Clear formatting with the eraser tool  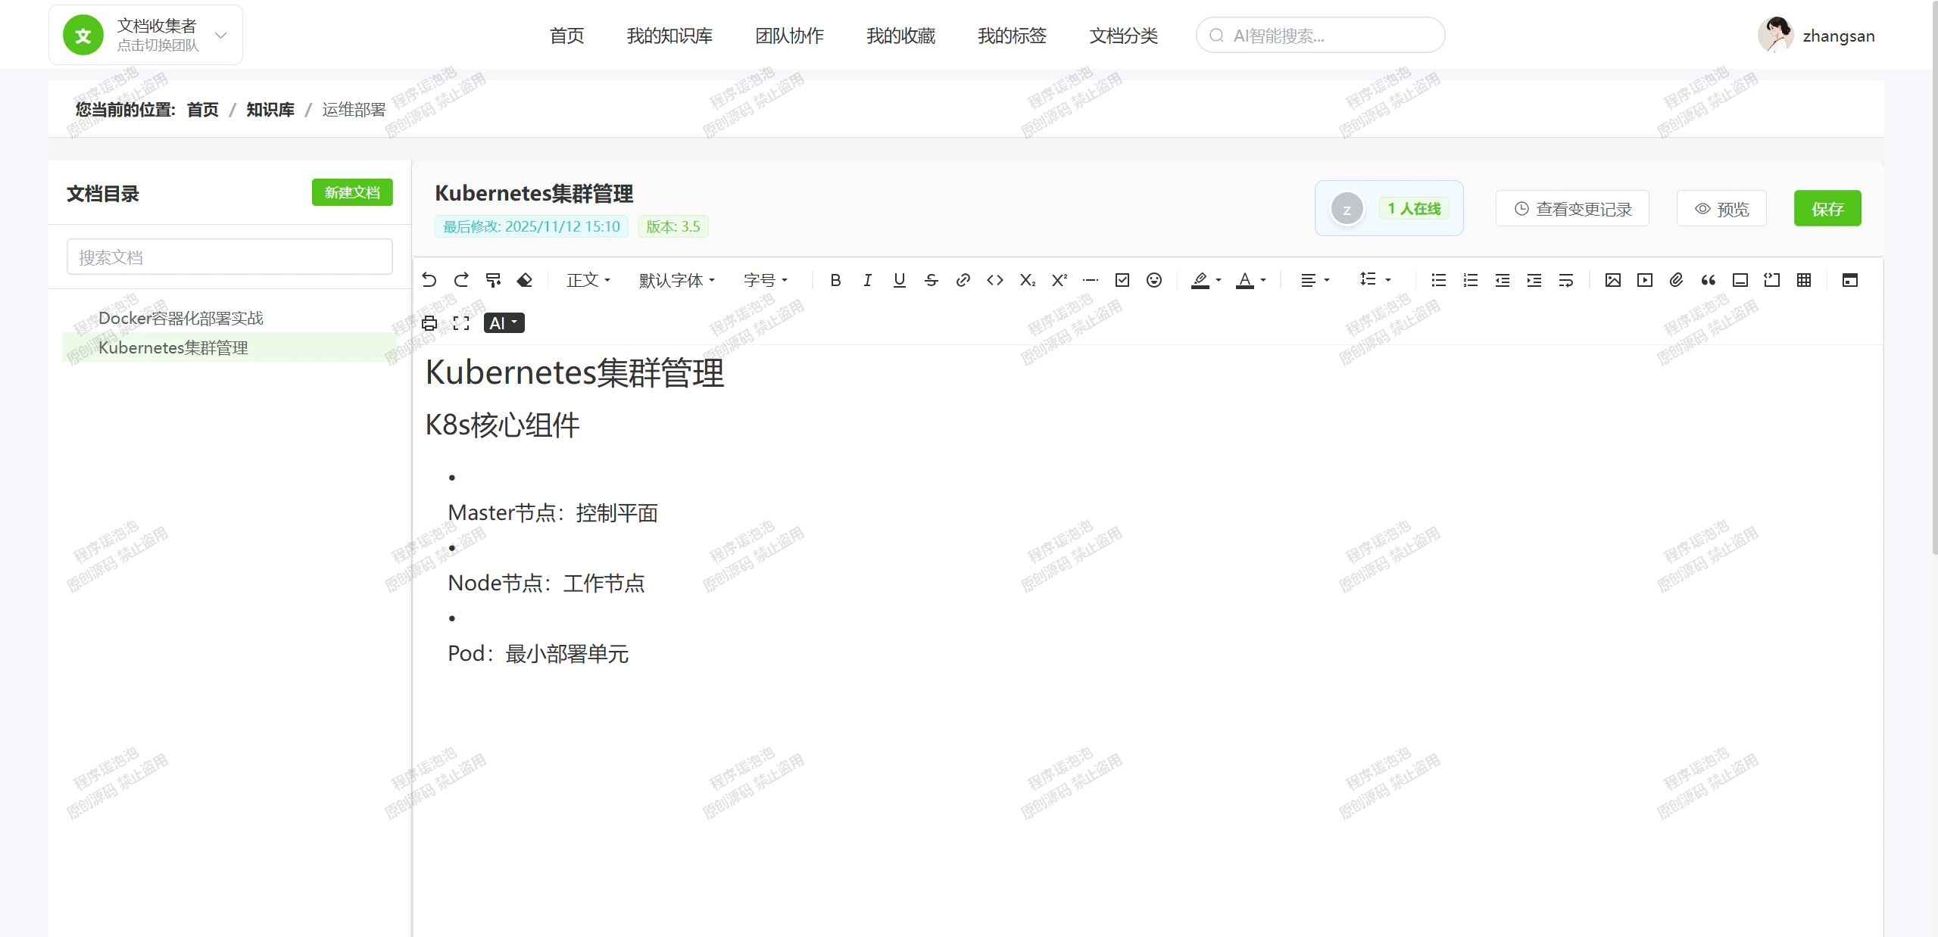(525, 280)
